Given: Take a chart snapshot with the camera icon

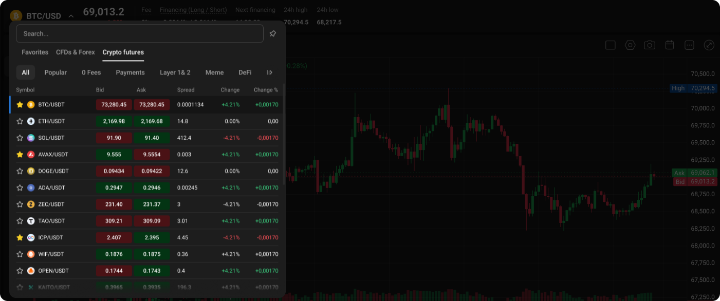Looking at the screenshot, I should coord(650,45).
